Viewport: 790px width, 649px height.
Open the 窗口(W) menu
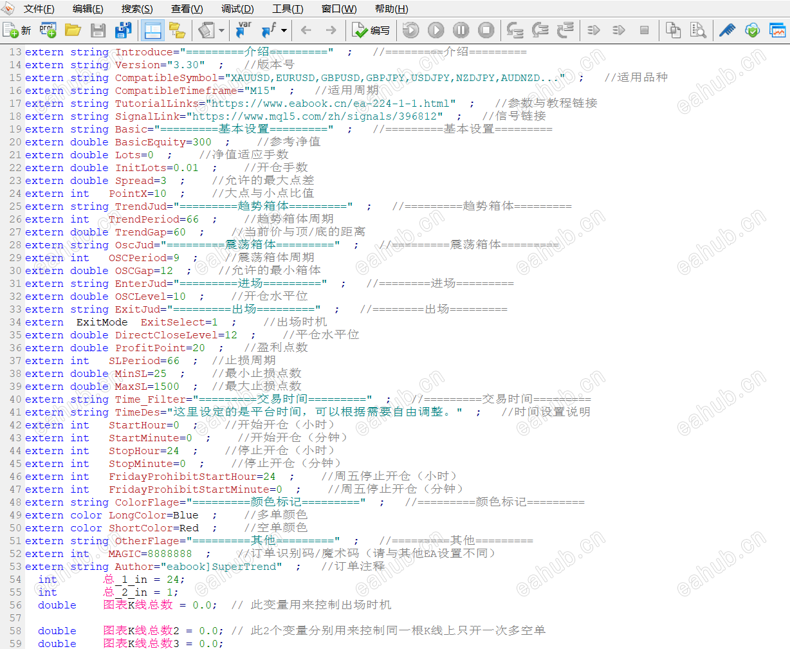click(339, 9)
